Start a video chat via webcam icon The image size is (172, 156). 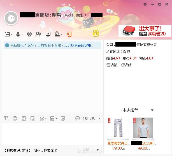29,34
